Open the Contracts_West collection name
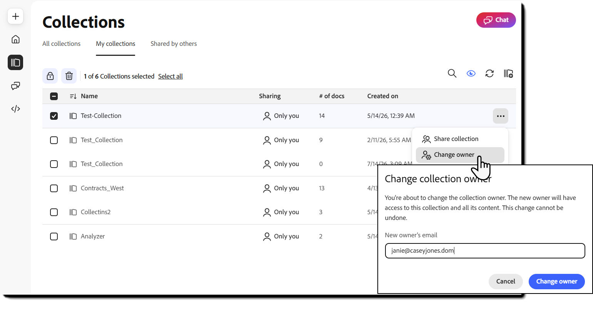The image size is (593, 312). click(102, 188)
